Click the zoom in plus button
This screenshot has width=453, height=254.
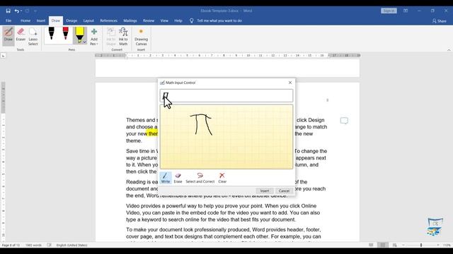click(x=438, y=245)
